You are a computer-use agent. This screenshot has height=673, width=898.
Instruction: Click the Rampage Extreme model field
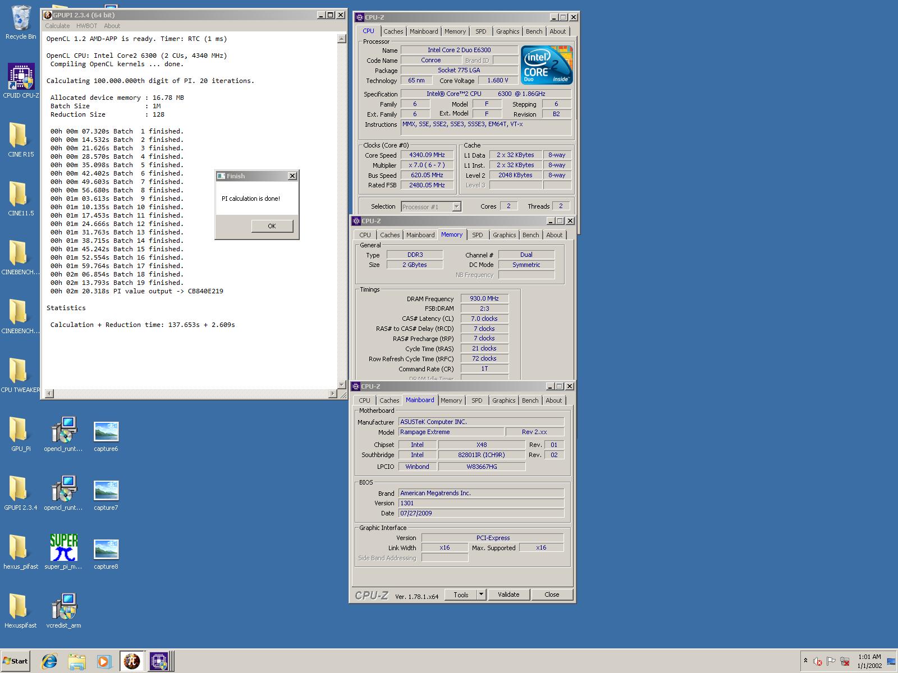tap(451, 432)
